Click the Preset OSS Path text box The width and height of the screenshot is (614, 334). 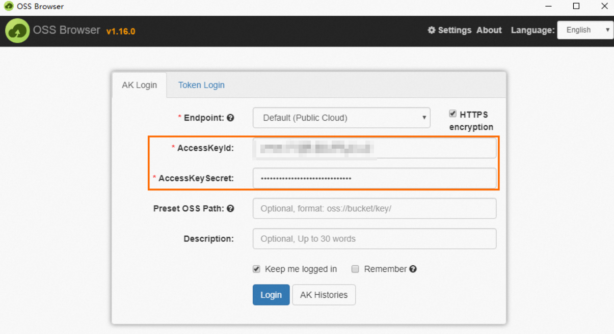click(375, 208)
